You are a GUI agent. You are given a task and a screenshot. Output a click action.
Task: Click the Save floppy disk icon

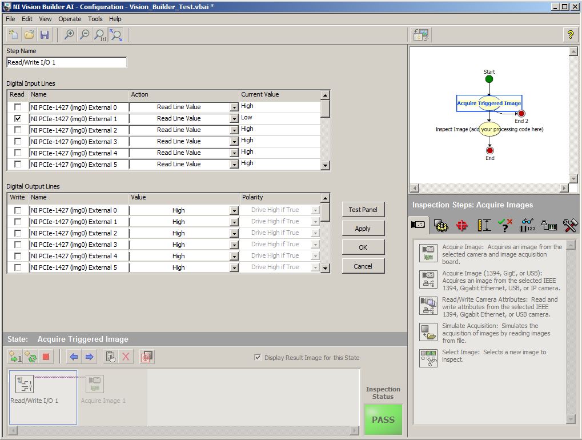point(45,35)
